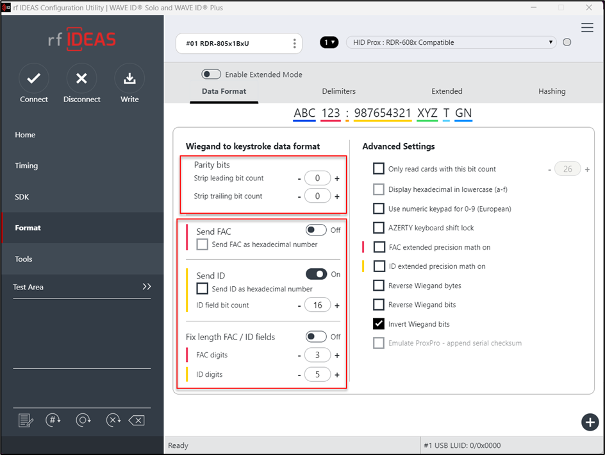
Task: Click the round plus button at bottom right
Action: pos(590,422)
